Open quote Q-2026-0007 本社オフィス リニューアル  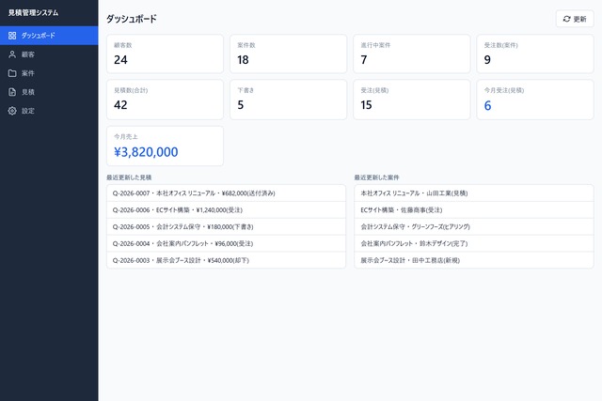coord(226,193)
